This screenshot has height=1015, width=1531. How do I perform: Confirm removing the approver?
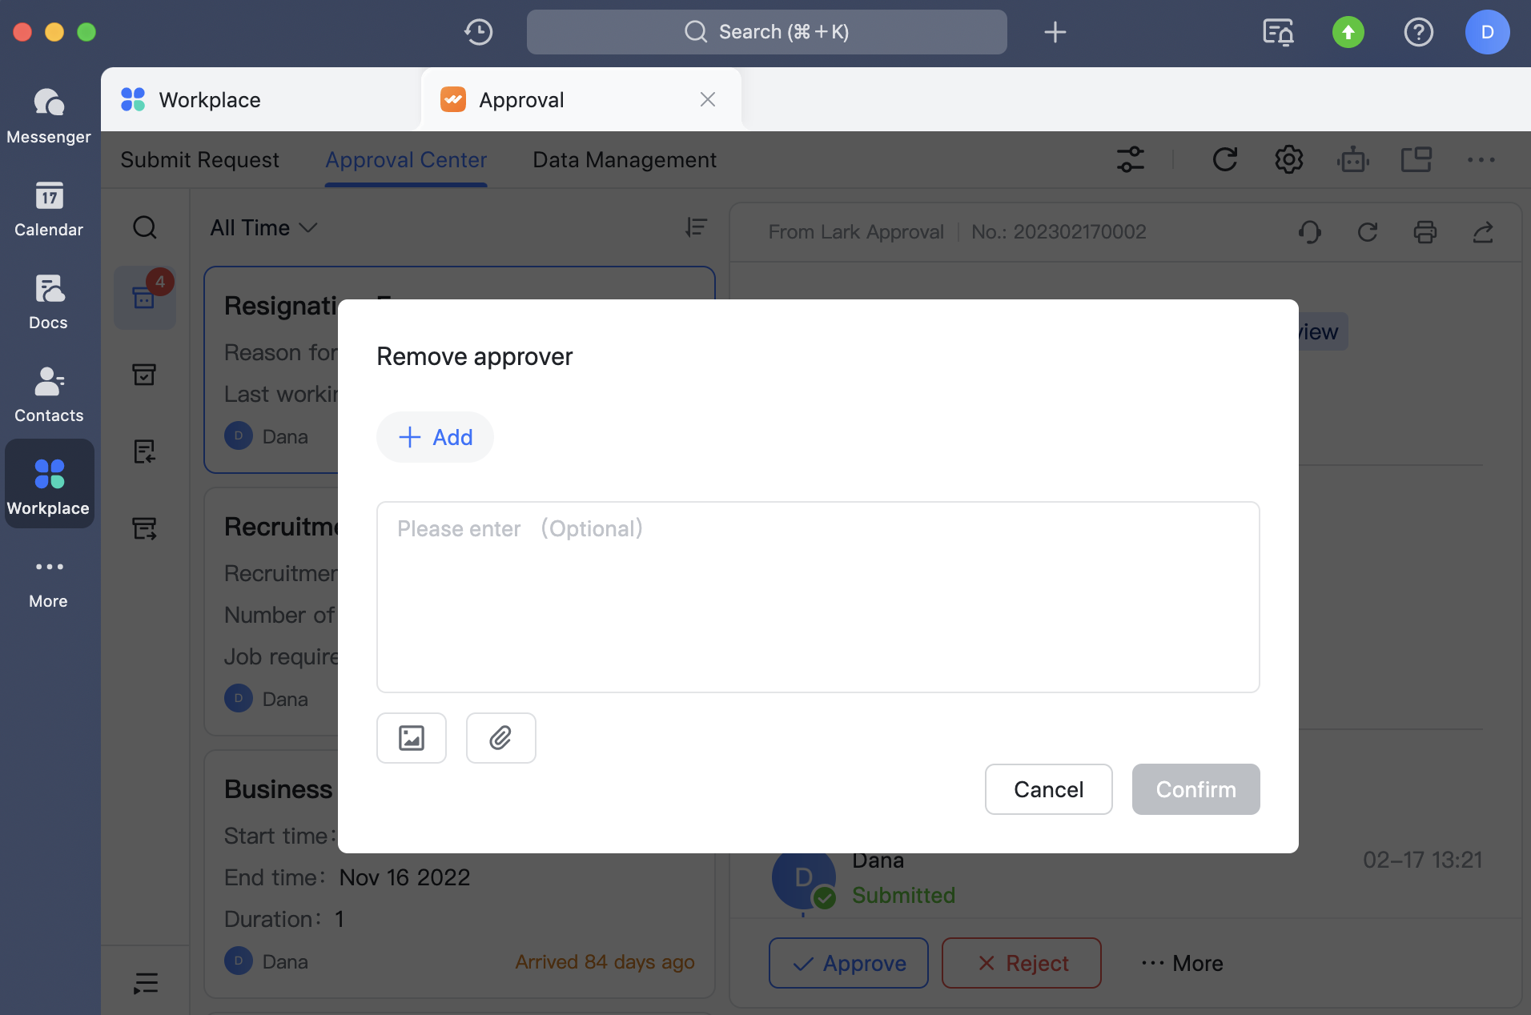point(1195,789)
